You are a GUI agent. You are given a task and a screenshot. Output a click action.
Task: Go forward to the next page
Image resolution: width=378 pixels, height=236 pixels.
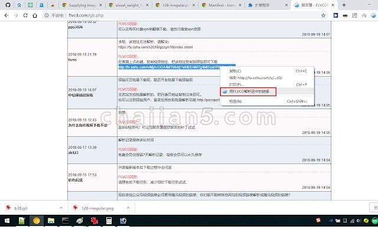[16, 15]
